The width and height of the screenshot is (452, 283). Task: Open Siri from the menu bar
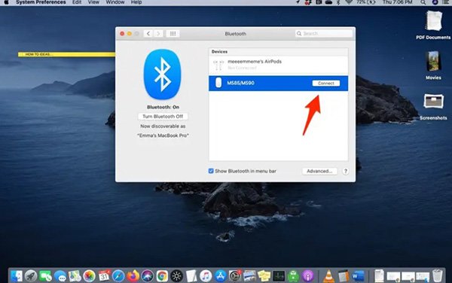tap(435, 2)
